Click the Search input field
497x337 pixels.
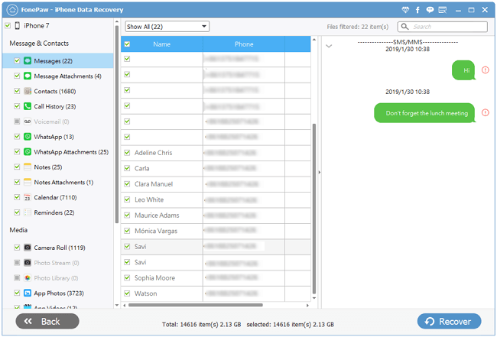click(443, 27)
